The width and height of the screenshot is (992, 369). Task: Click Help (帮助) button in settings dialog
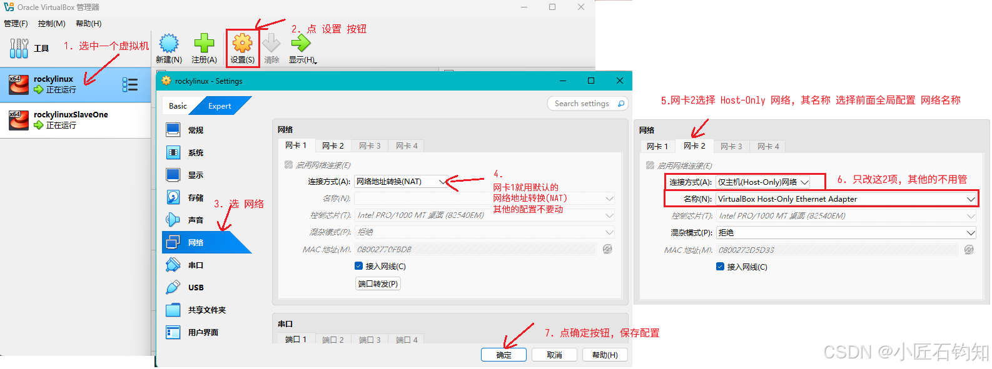pos(605,355)
